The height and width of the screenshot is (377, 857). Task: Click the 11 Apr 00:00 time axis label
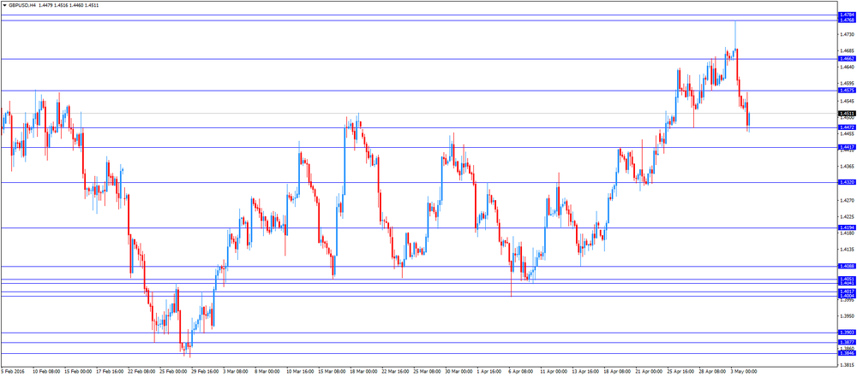click(554, 372)
